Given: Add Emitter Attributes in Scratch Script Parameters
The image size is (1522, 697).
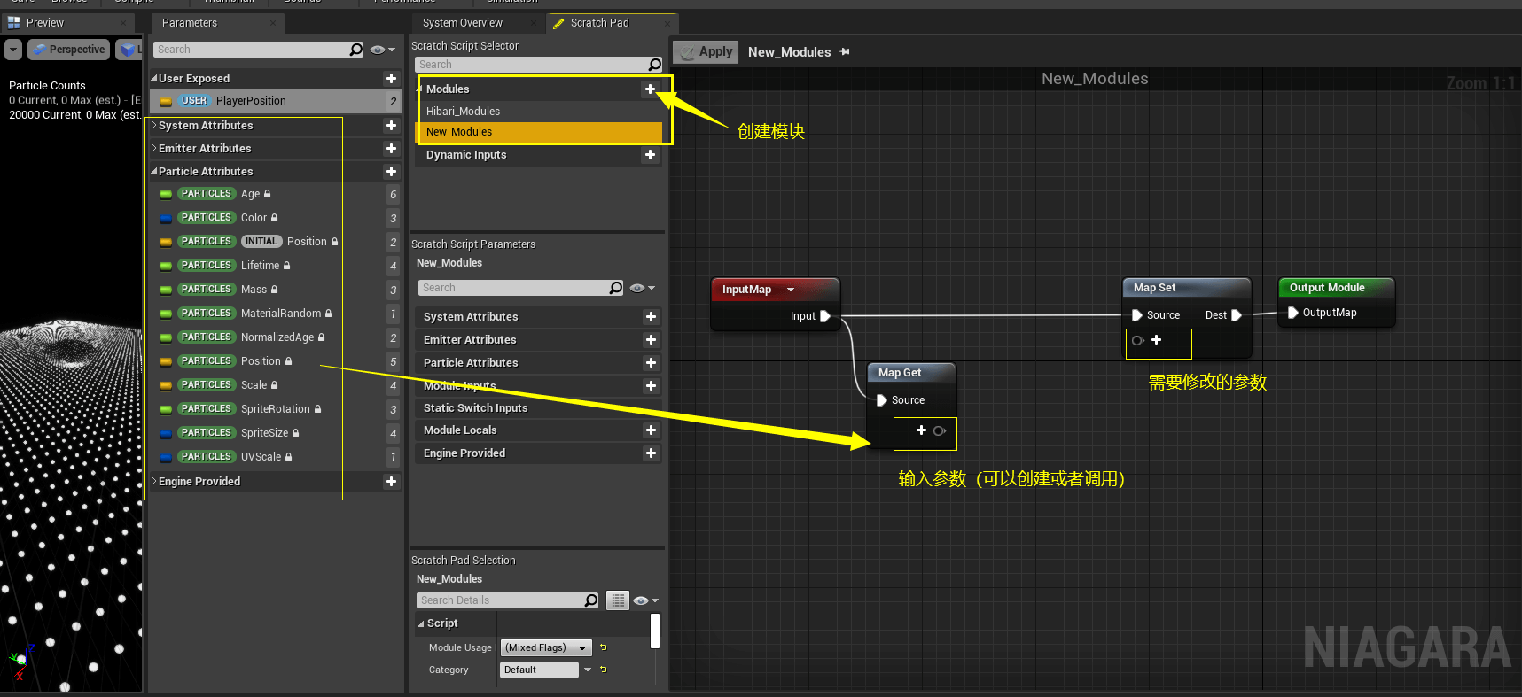Looking at the screenshot, I should (651, 340).
